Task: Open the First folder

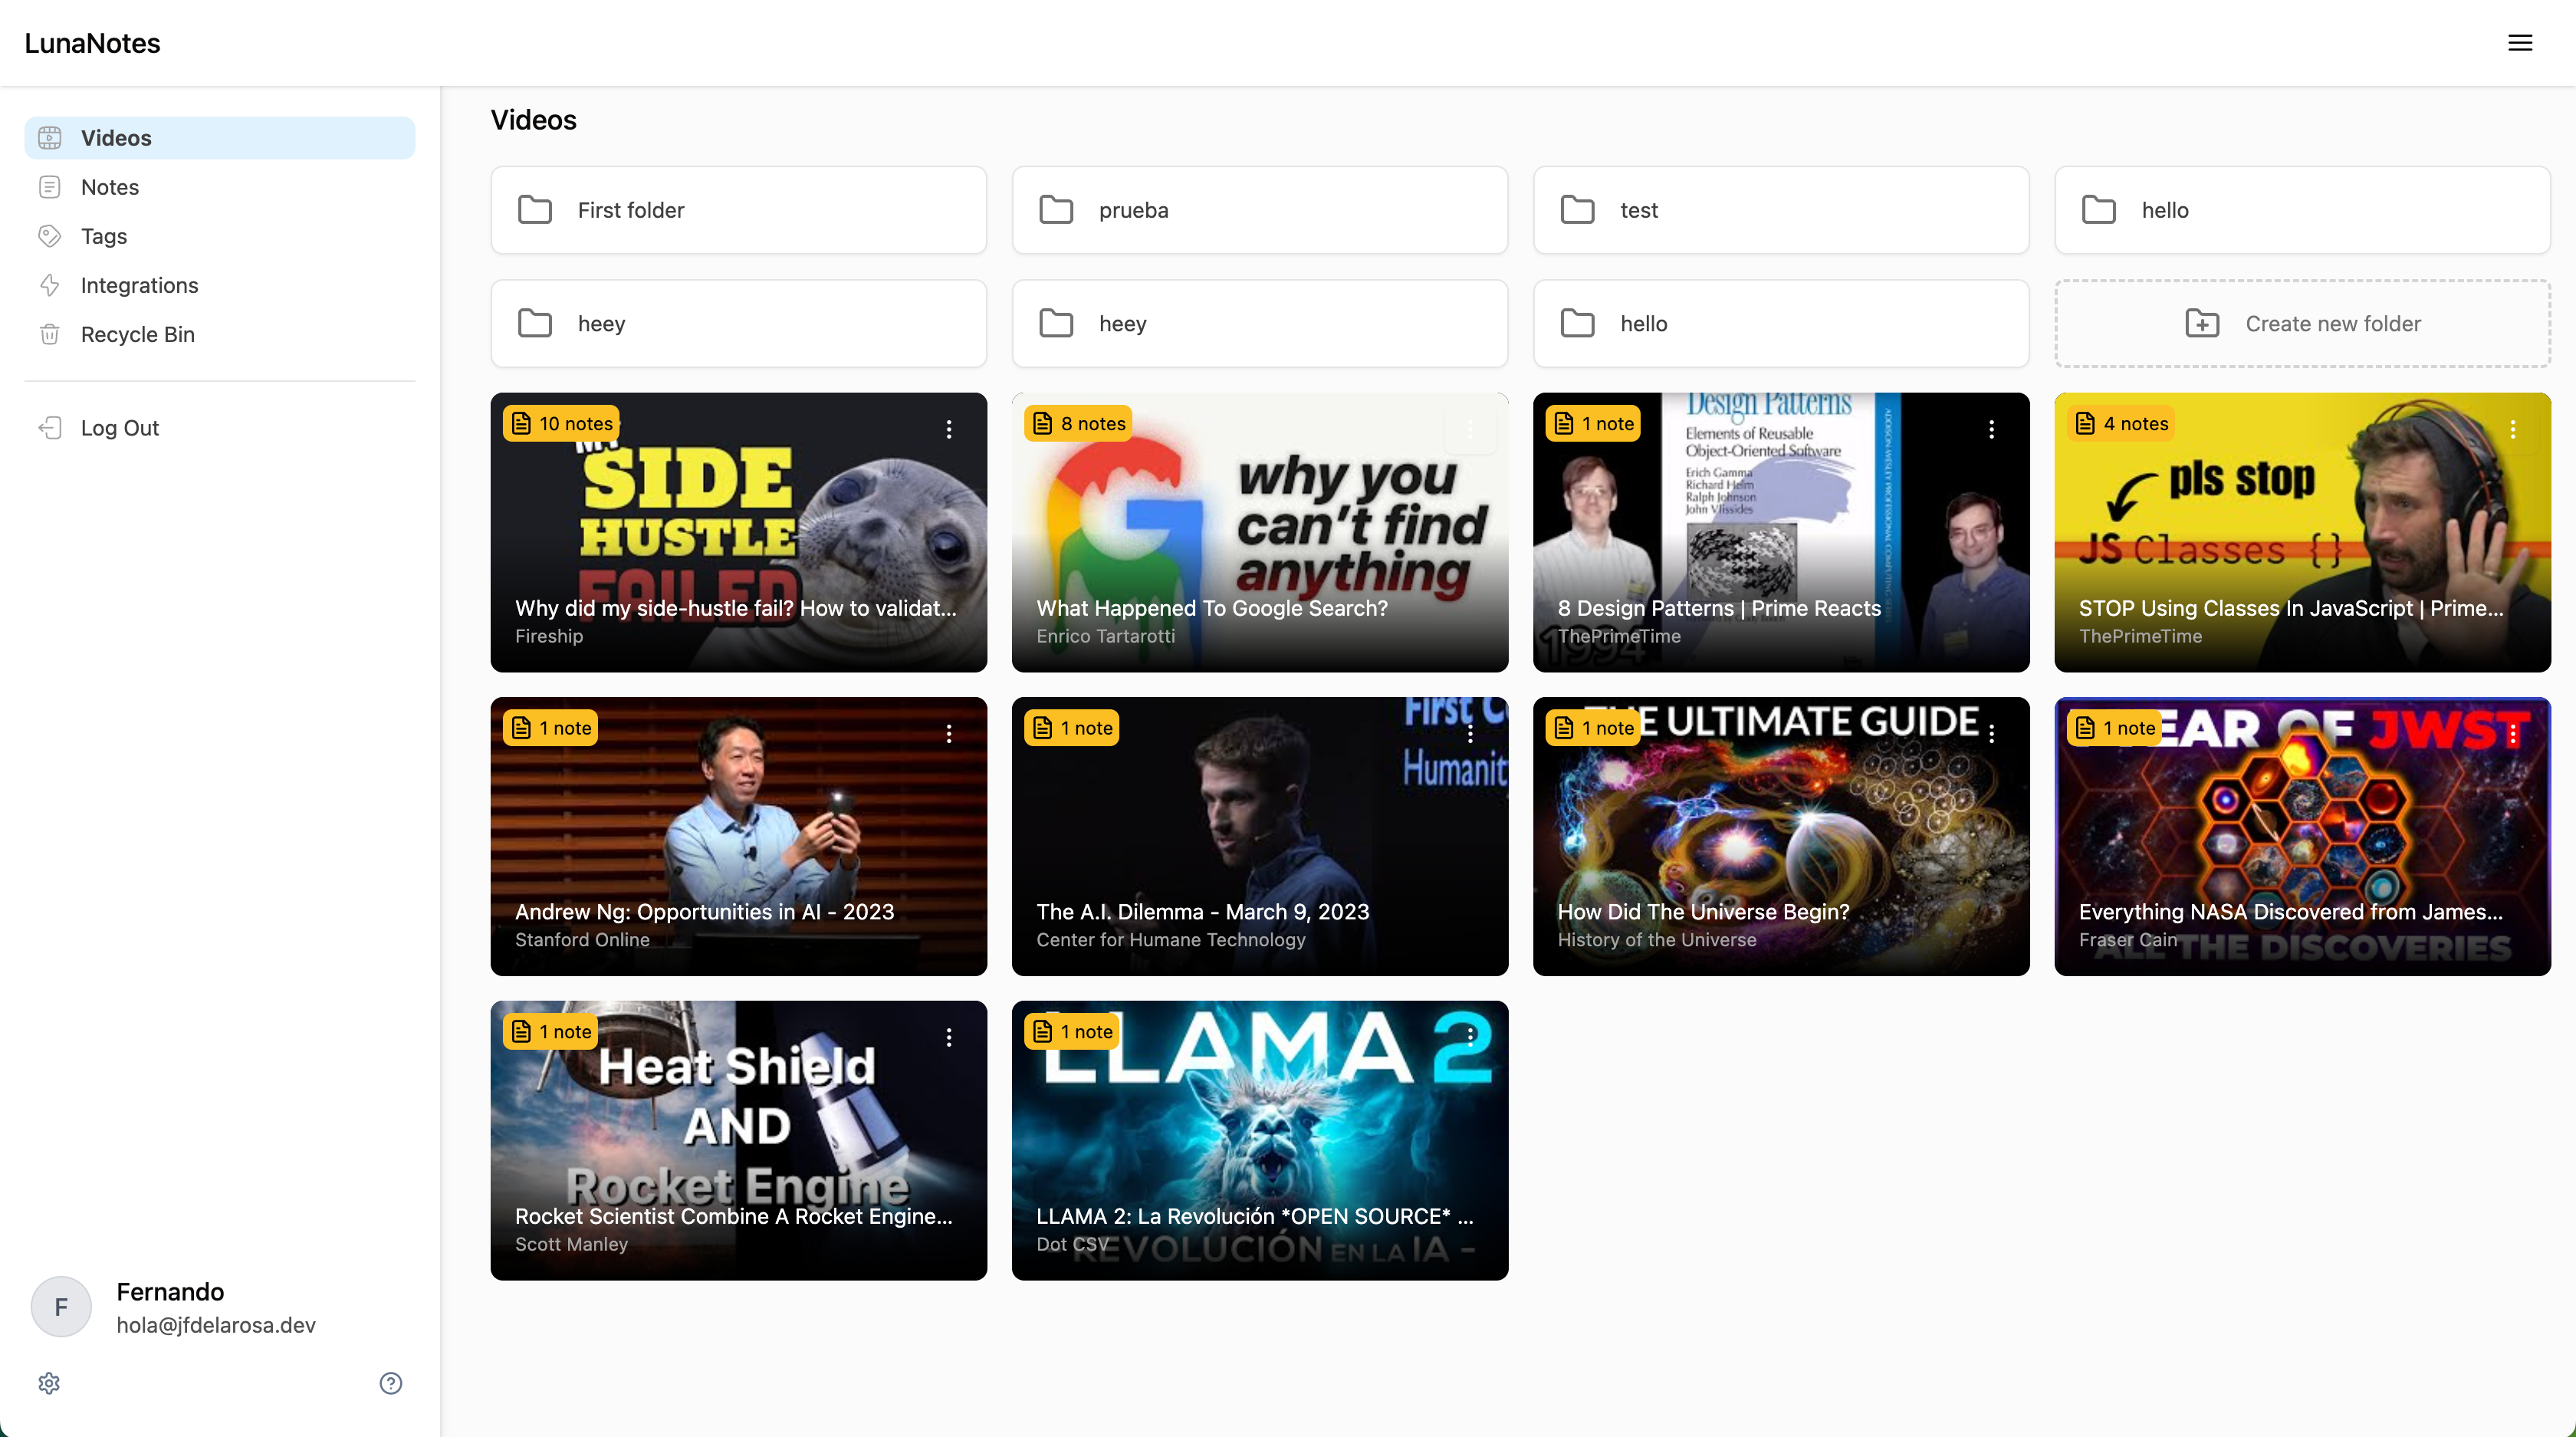Action: coord(738,210)
